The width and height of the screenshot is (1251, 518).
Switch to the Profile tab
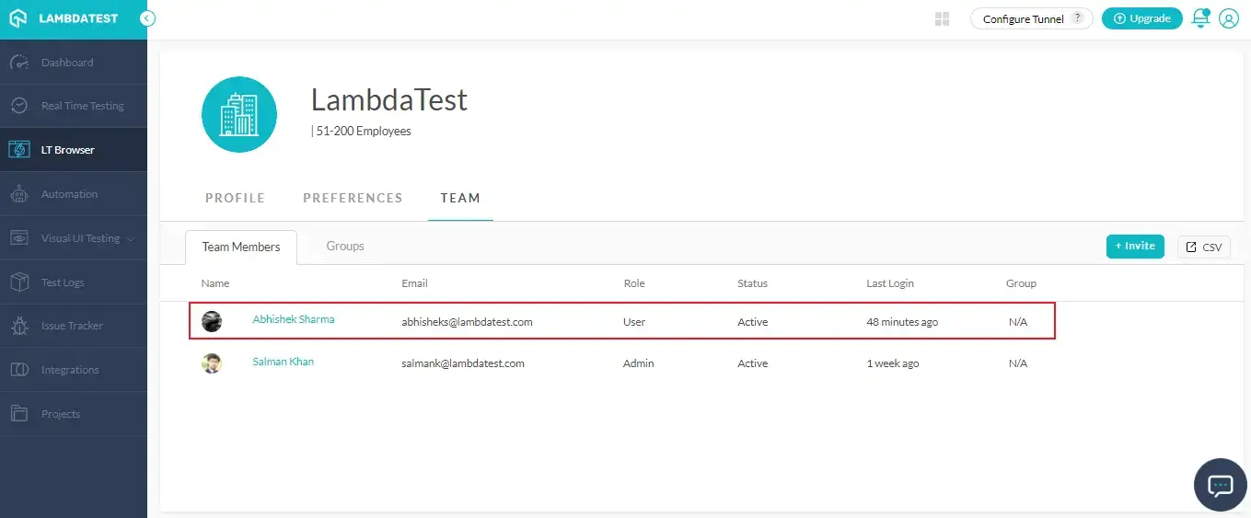point(235,198)
